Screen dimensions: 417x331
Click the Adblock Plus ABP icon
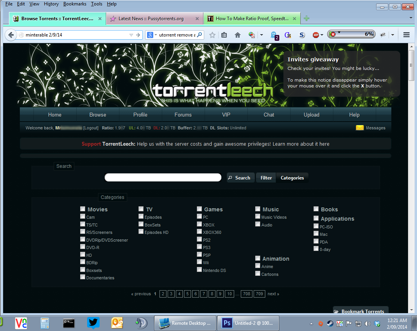tap(316, 35)
